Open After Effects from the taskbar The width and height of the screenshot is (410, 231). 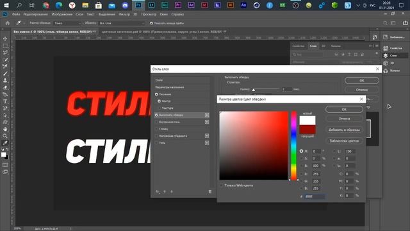point(191,5)
